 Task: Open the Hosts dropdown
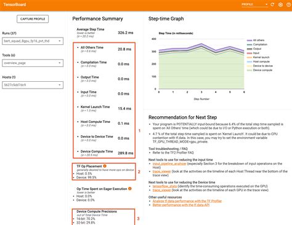tap(33, 85)
